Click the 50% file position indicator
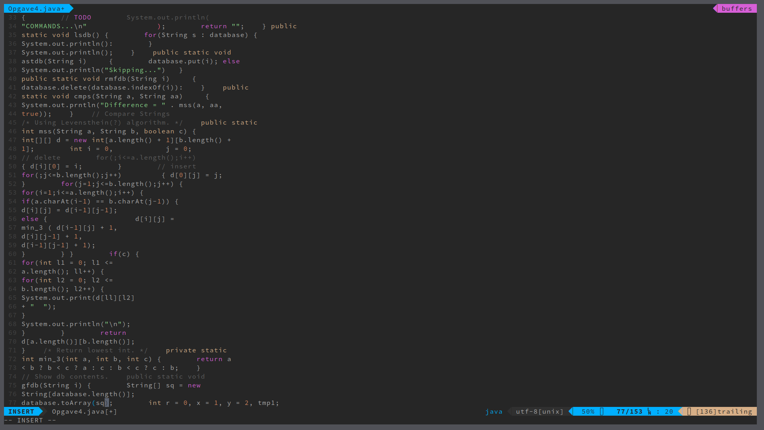This screenshot has width=764, height=430. 588,412
